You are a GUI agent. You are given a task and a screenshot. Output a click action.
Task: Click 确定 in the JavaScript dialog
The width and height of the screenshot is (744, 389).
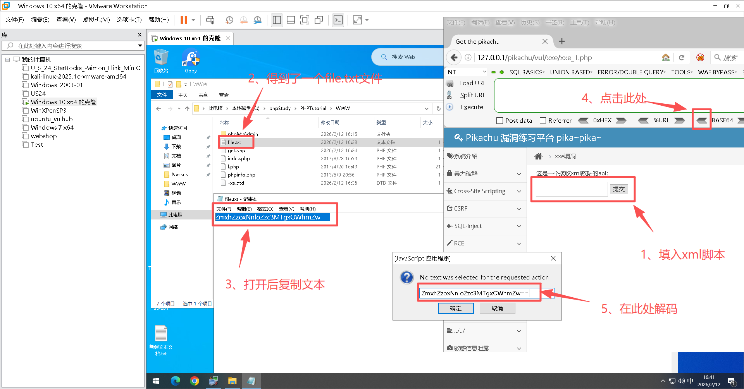(x=456, y=308)
